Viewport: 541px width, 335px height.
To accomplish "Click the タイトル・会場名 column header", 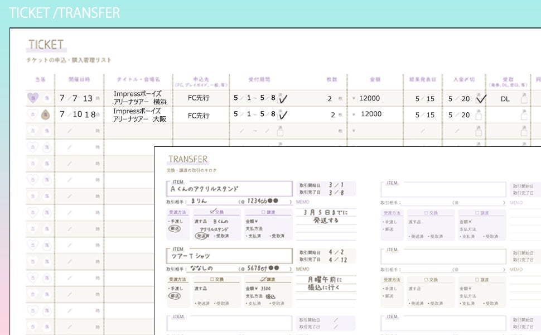I will click(x=138, y=79).
